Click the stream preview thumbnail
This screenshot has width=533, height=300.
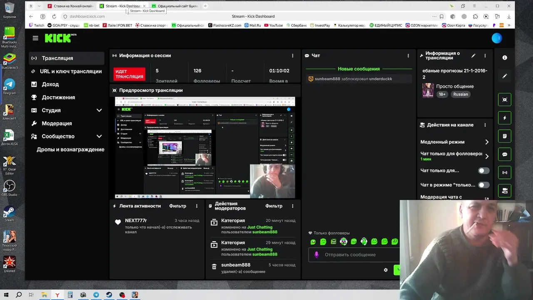pyautogui.click(x=205, y=147)
